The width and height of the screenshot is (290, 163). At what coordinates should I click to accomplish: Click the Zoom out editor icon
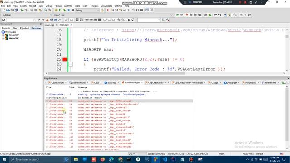(x=123, y=20)
